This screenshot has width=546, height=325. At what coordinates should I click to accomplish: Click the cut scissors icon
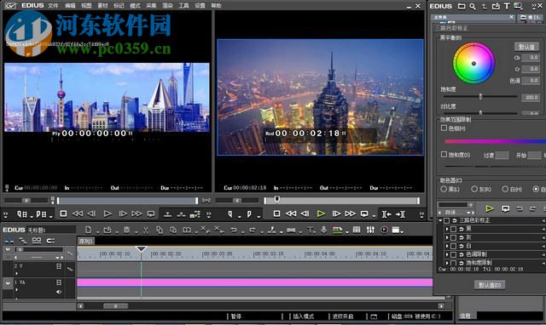[x=146, y=230]
